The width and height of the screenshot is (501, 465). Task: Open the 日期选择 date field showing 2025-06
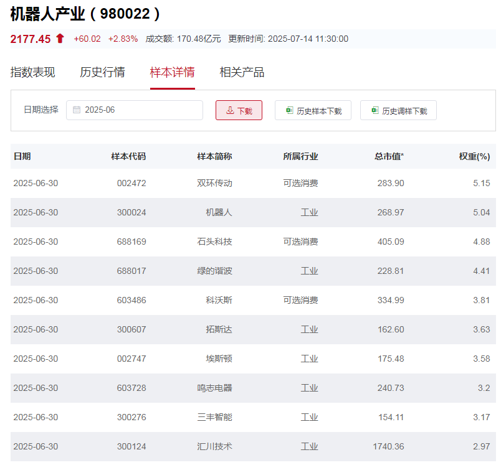click(135, 110)
